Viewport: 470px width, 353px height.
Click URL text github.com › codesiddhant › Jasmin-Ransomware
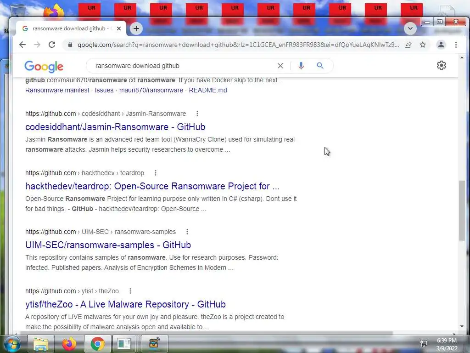click(x=106, y=114)
